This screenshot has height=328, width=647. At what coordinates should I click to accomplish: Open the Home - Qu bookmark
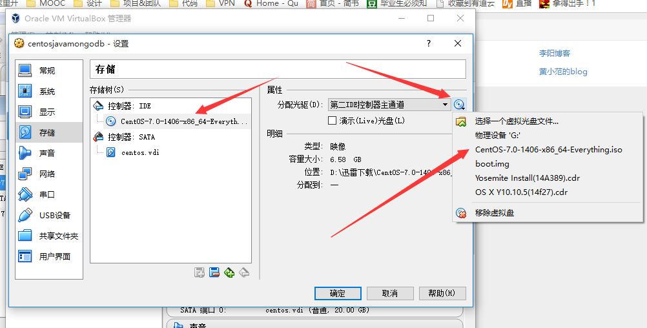pos(271,3)
